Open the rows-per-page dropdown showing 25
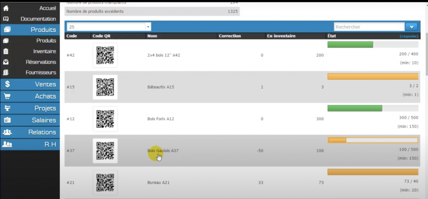The height and width of the screenshot is (199, 428). tap(109, 27)
